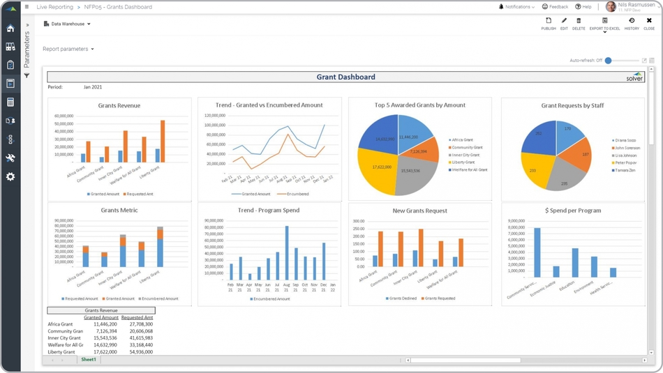Screen dimensions: 663x373
Task: Expand the Report parameters section
Action: click(x=68, y=50)
